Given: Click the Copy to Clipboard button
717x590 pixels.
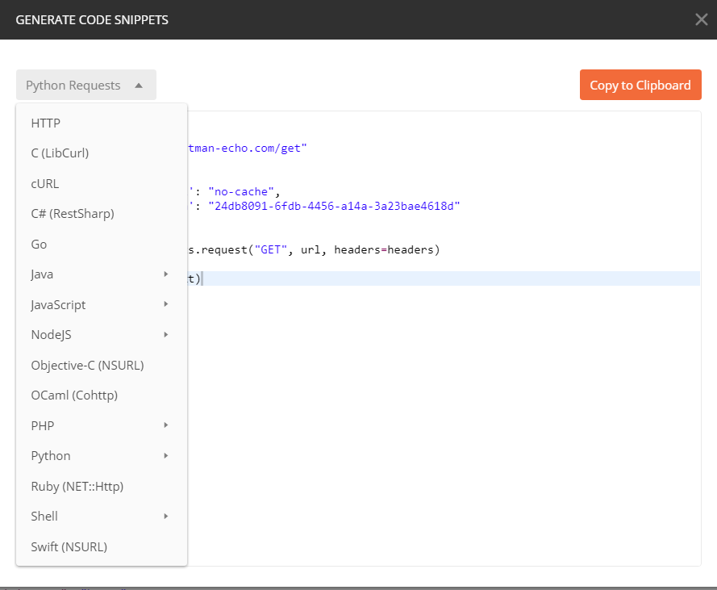Looking at the screenshot, I should point(640,85).
